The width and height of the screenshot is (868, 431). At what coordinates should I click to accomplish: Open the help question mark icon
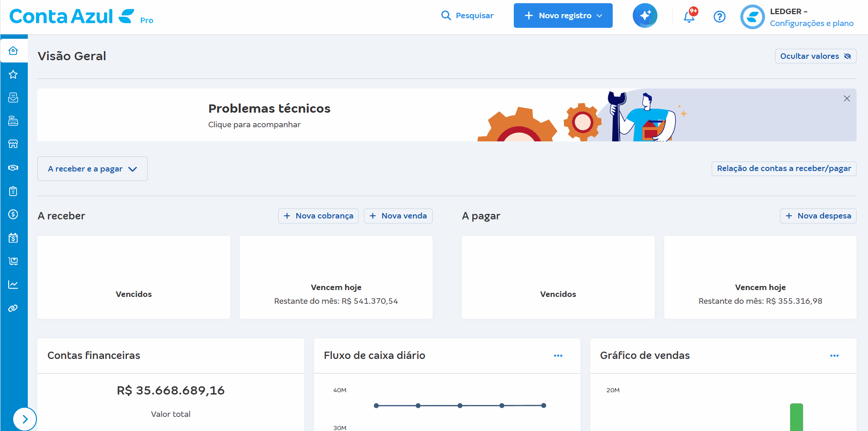tap(719, 17)
